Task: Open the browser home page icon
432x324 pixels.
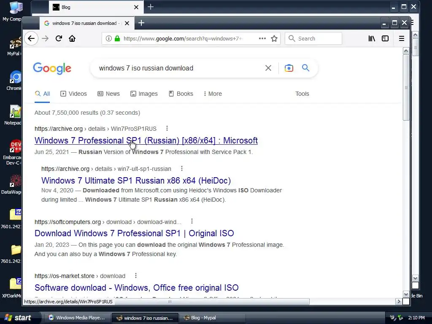Action: (x=72, y=38)
